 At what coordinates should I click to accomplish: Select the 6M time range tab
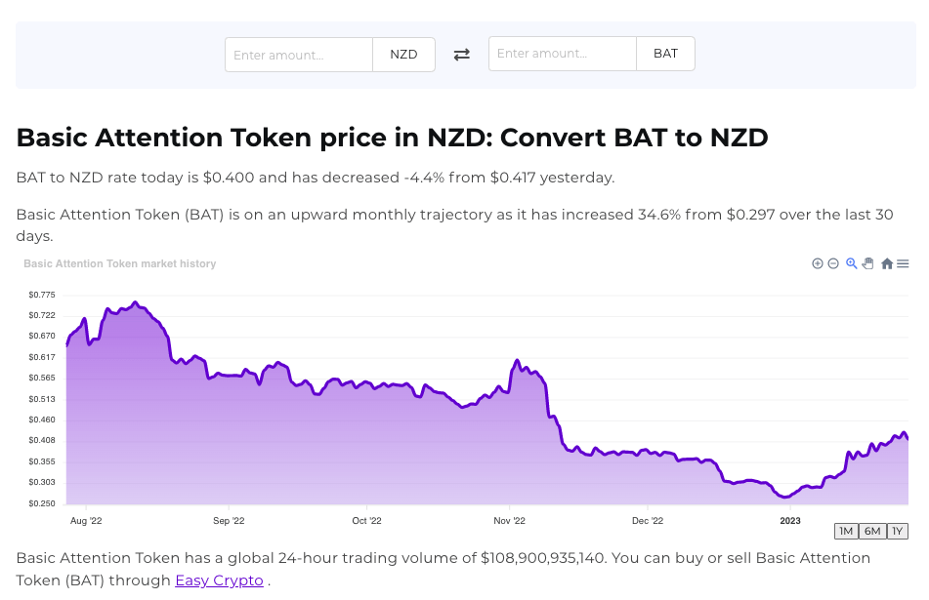(871, 531)
